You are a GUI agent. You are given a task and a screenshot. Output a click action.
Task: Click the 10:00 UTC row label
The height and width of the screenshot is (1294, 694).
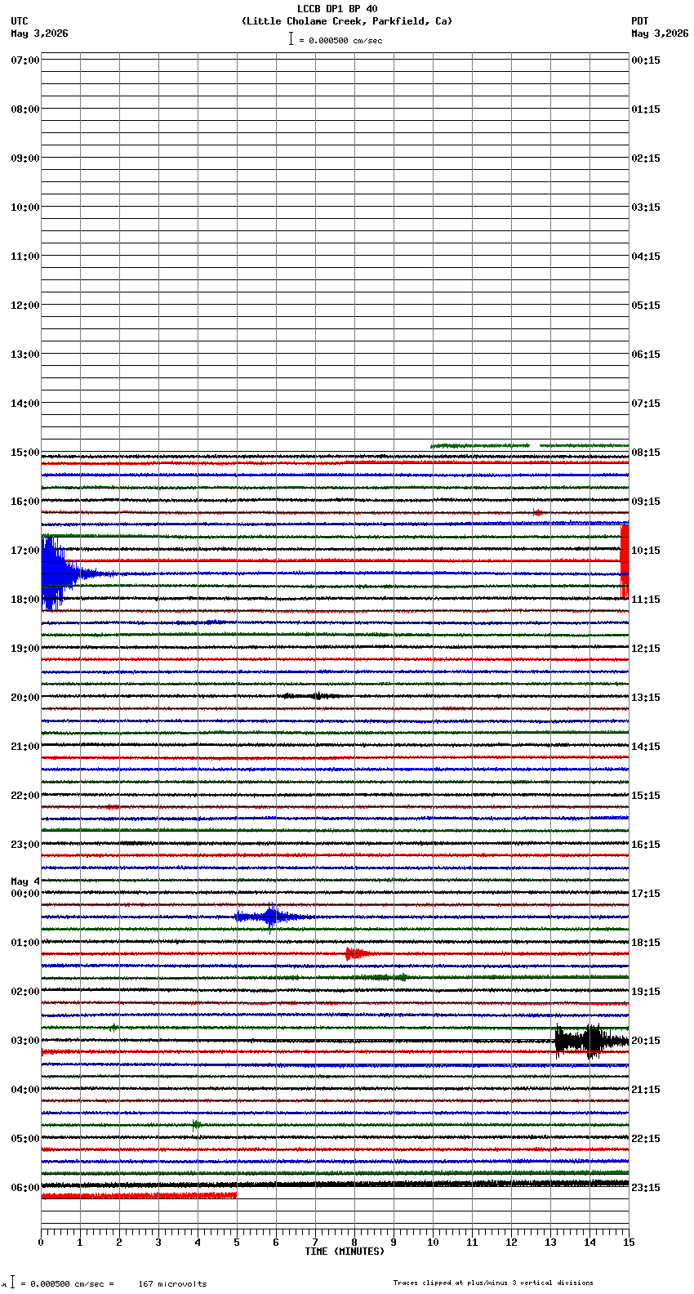(x=25, y=207)
